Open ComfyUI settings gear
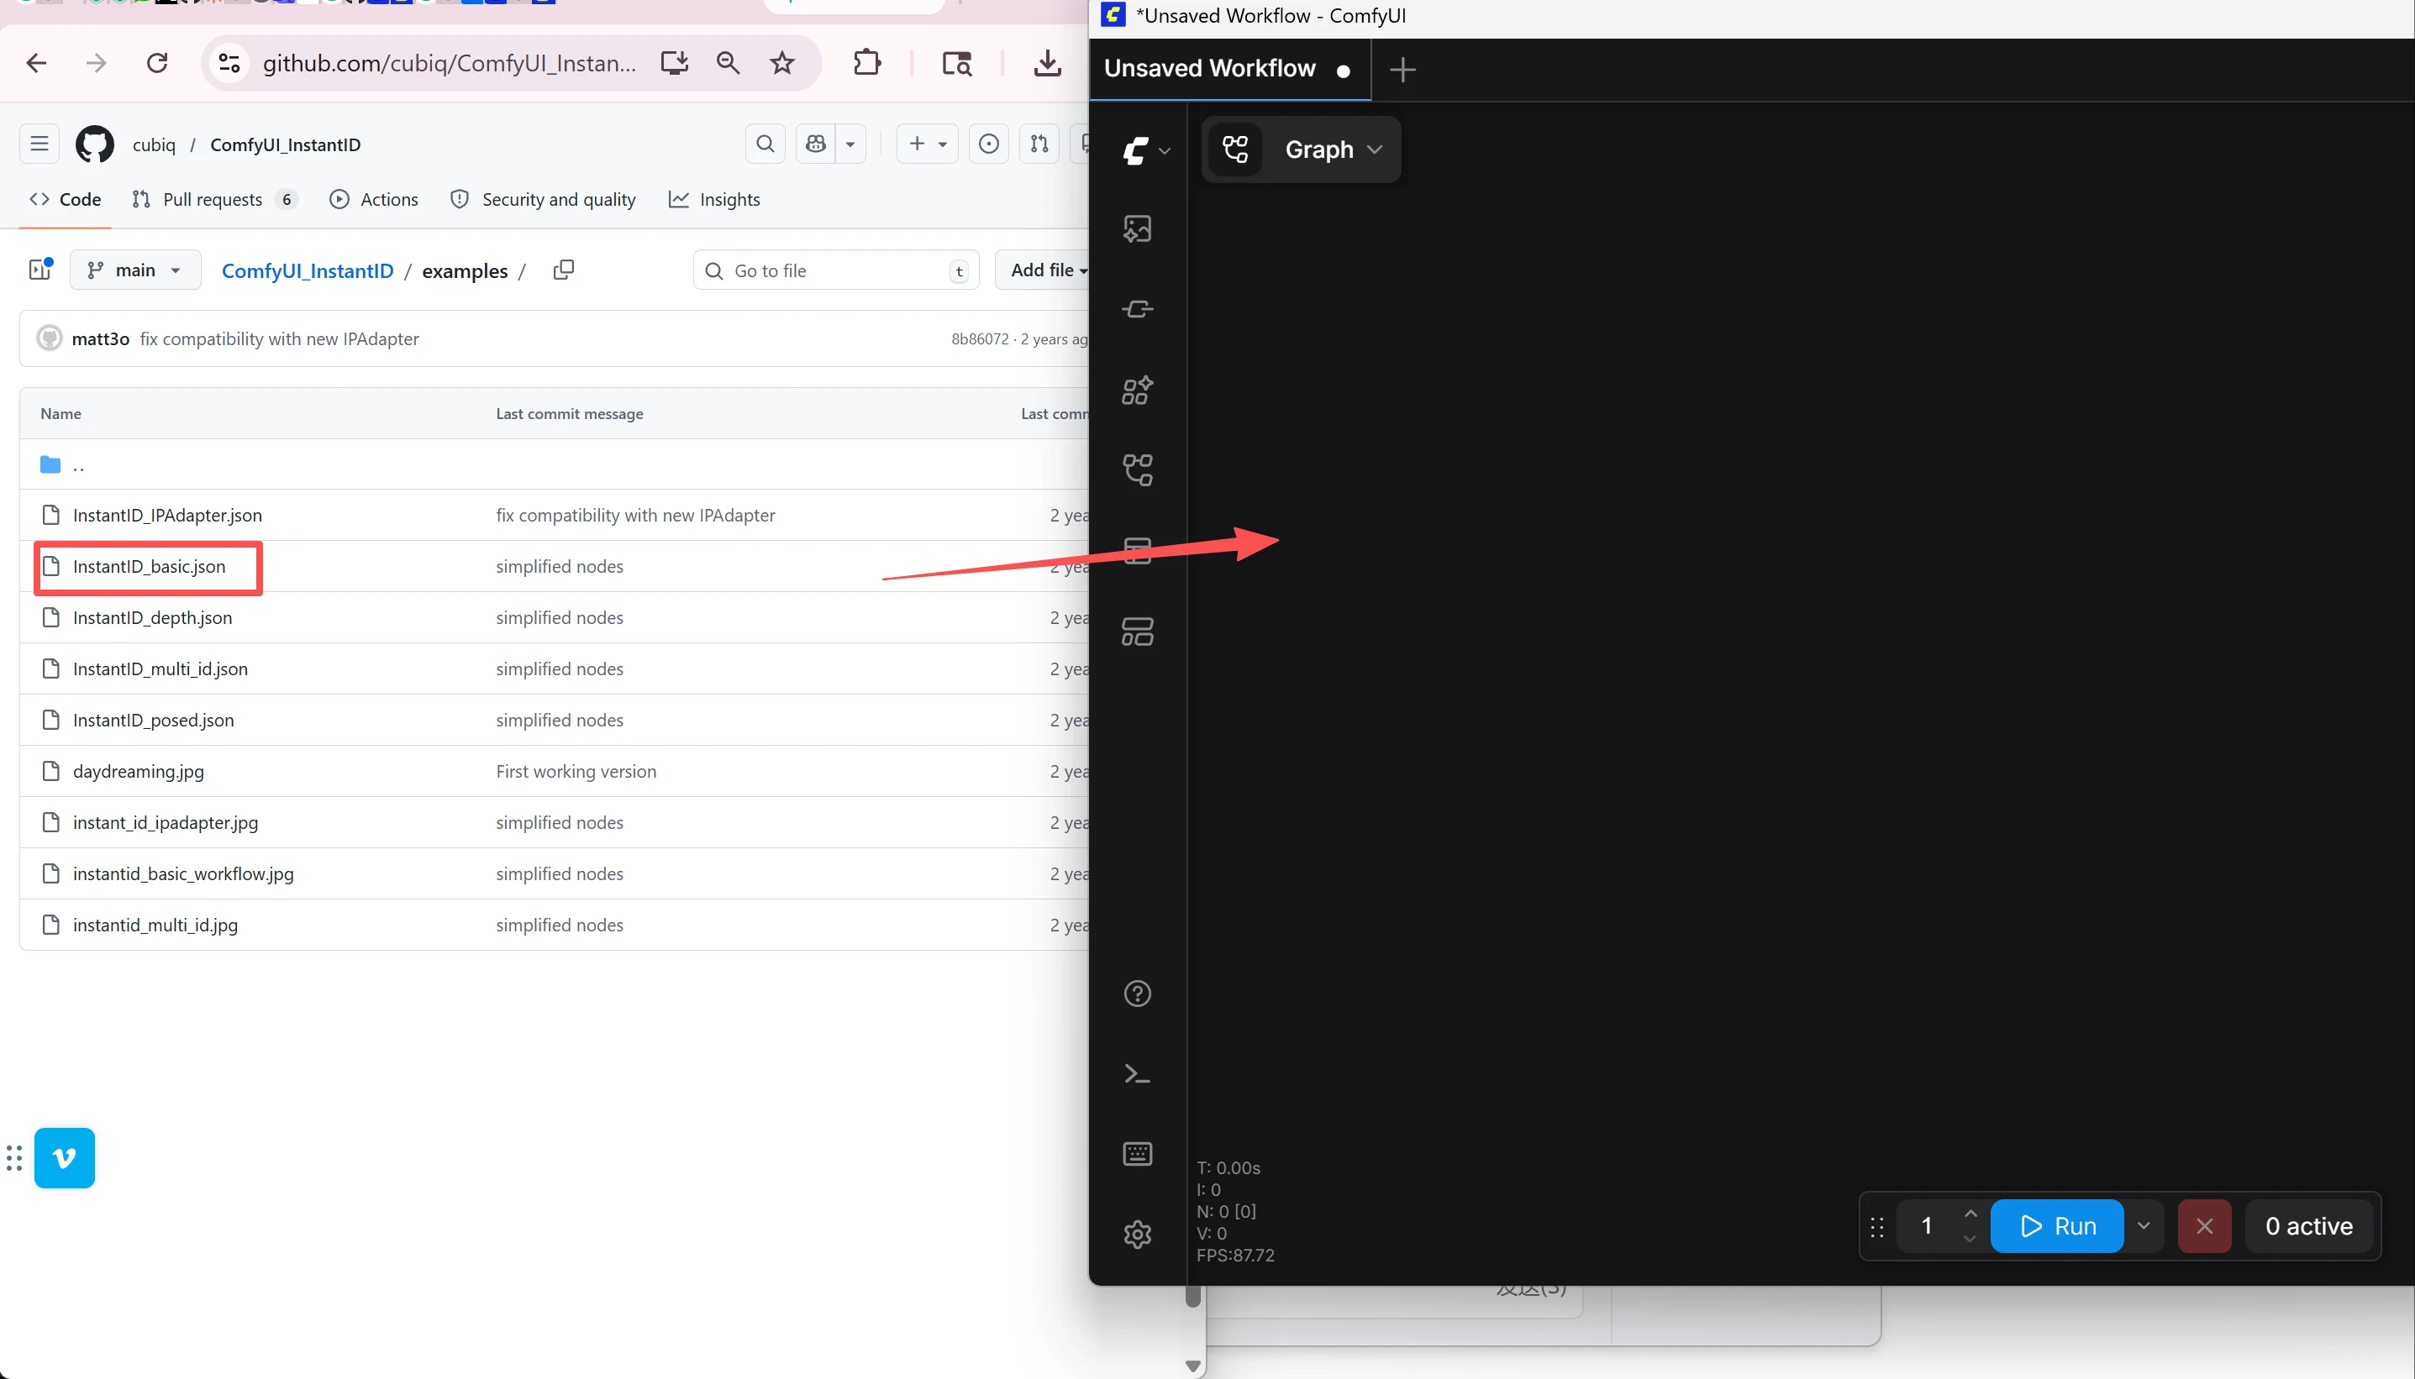This screenshot has height=1379, width=2415. (x=1136, y=1234)
